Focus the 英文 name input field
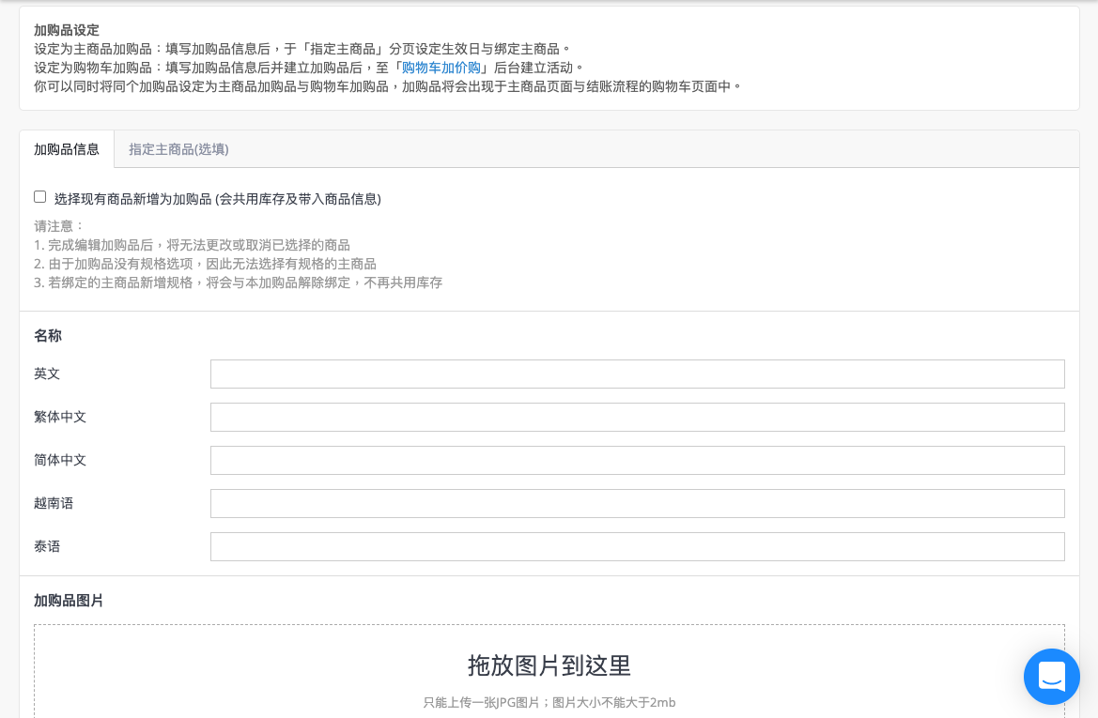The height and width of the screenshot is (718, 1098). point(637,374)
